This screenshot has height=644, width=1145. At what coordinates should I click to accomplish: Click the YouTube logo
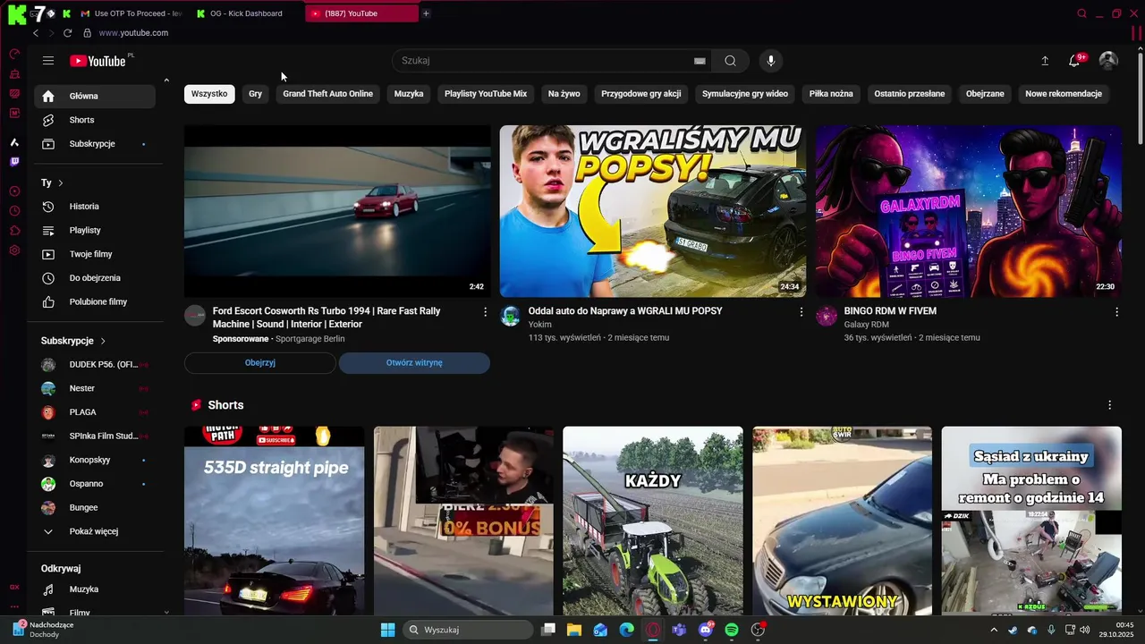pyautogui.click(x=98, y=61)
